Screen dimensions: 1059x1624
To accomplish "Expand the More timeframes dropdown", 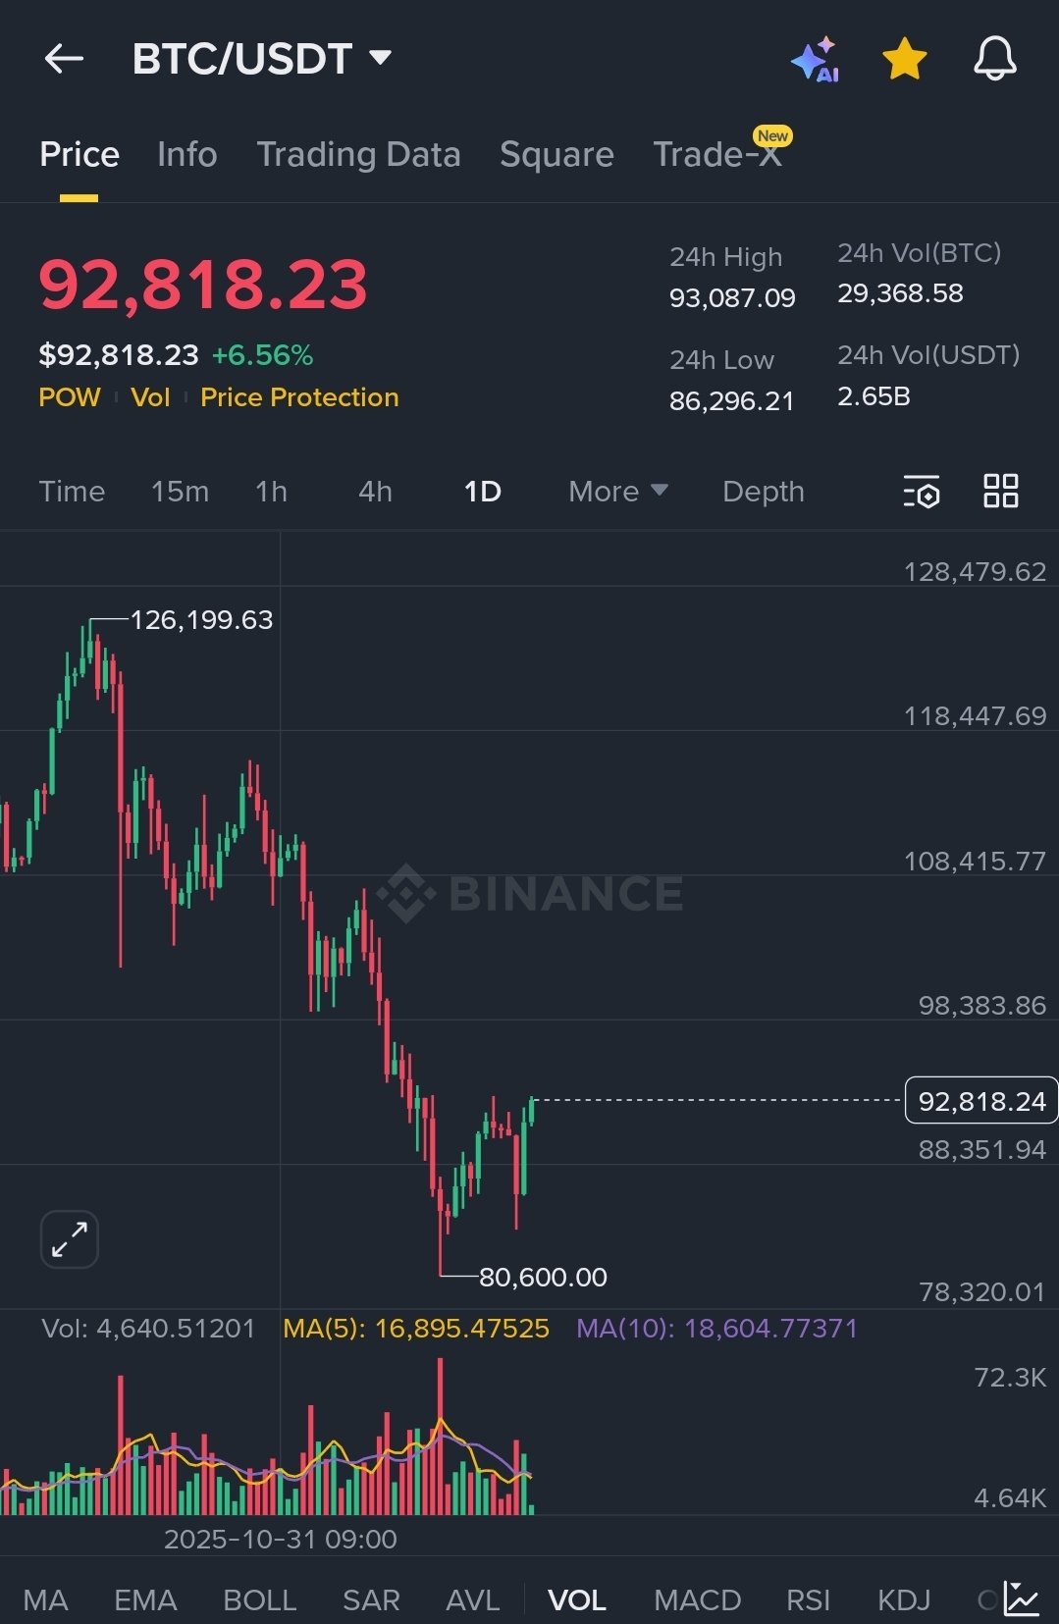I will tap(617, 492).
